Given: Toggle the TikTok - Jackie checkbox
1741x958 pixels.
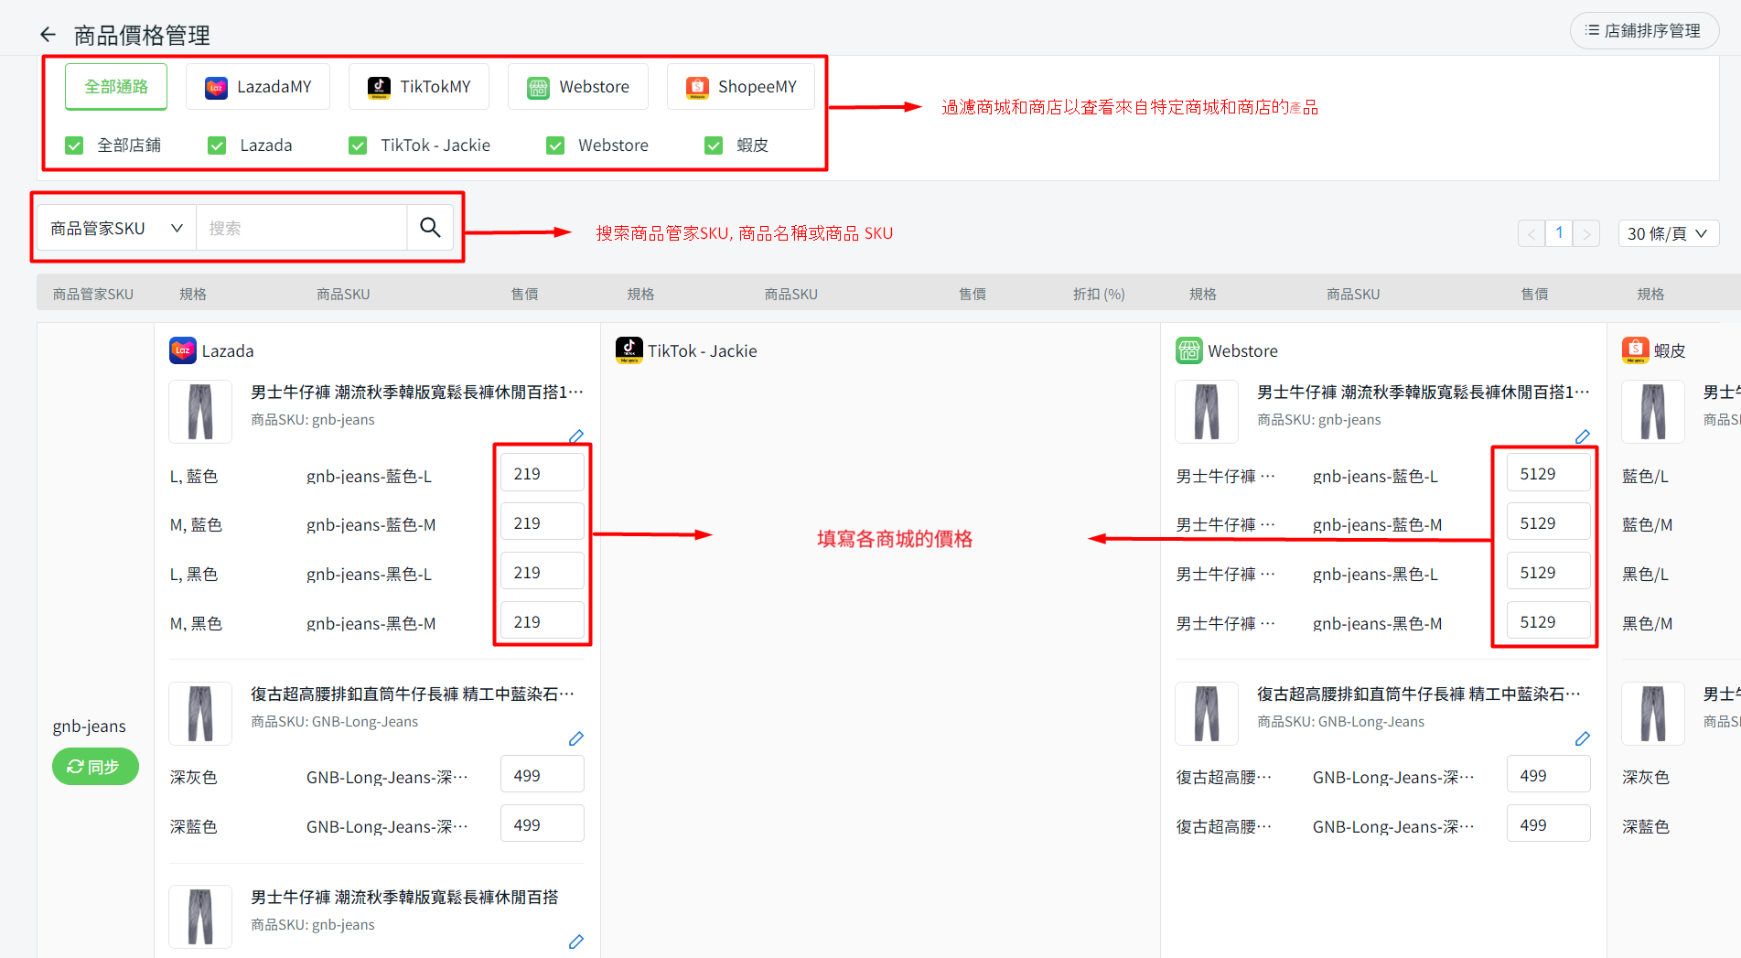Looking at the screenshot, I should [x=358, y=145].
